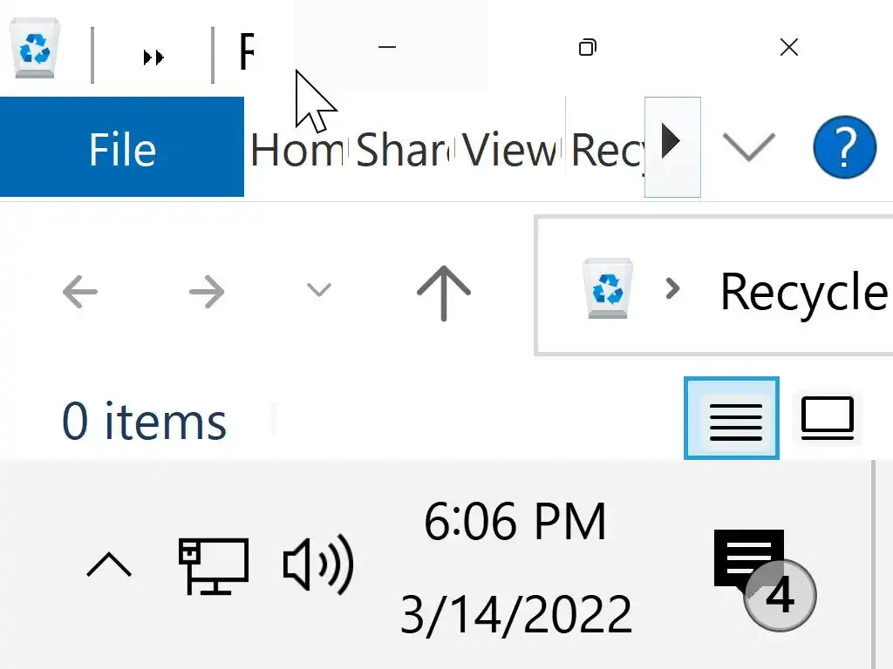Viewport: 893px width, 669px height.
Task: Switch to large thumbnails view layout
Action: coord(827,418)
